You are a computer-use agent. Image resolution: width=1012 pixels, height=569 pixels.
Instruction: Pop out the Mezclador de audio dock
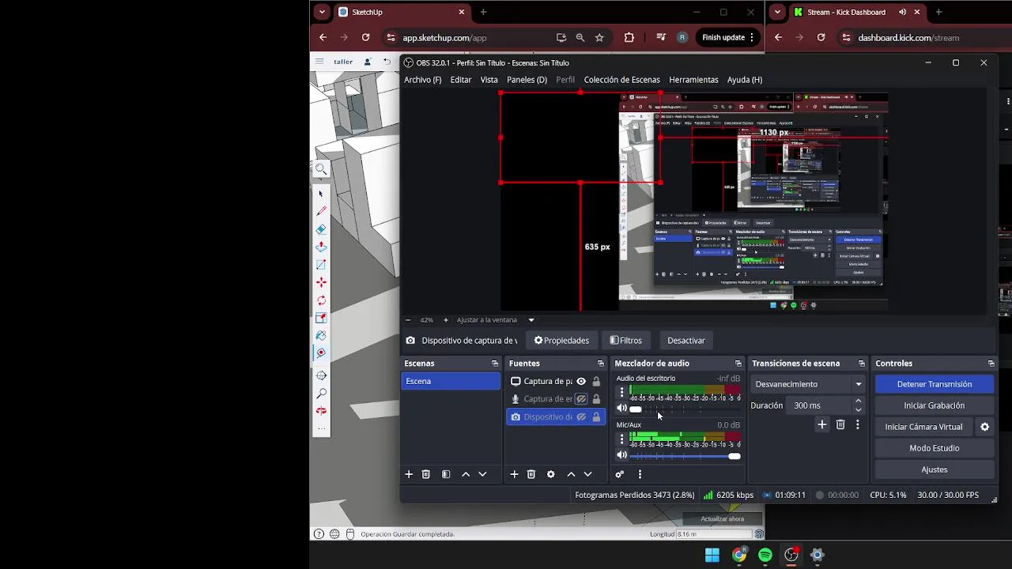coord(738,364)
